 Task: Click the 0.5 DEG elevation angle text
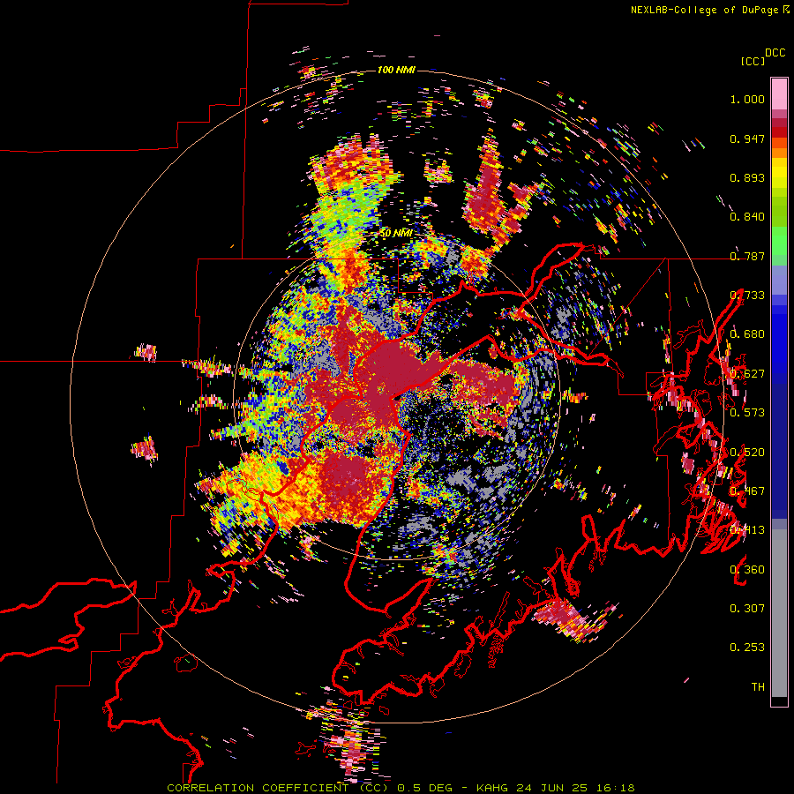click(x=426, y=788)
